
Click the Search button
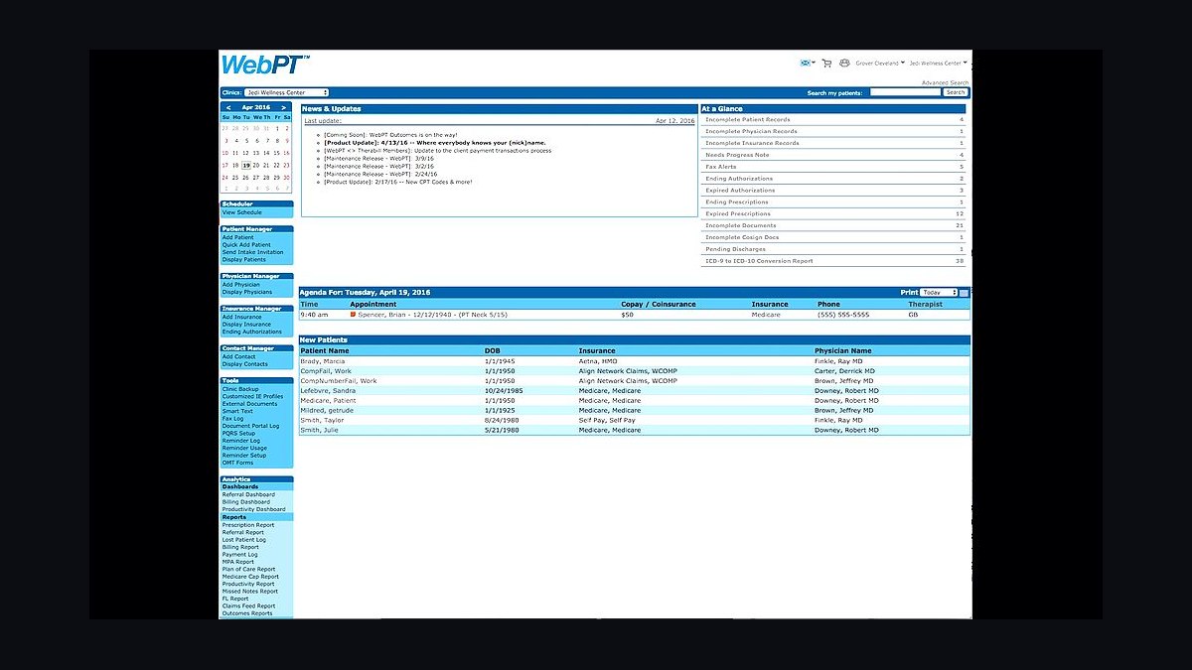tap(955, 92)
